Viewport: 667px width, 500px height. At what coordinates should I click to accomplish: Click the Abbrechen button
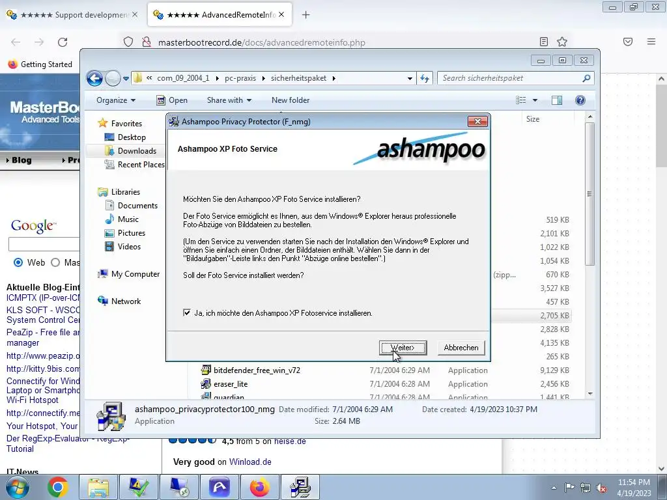point(461,348)
